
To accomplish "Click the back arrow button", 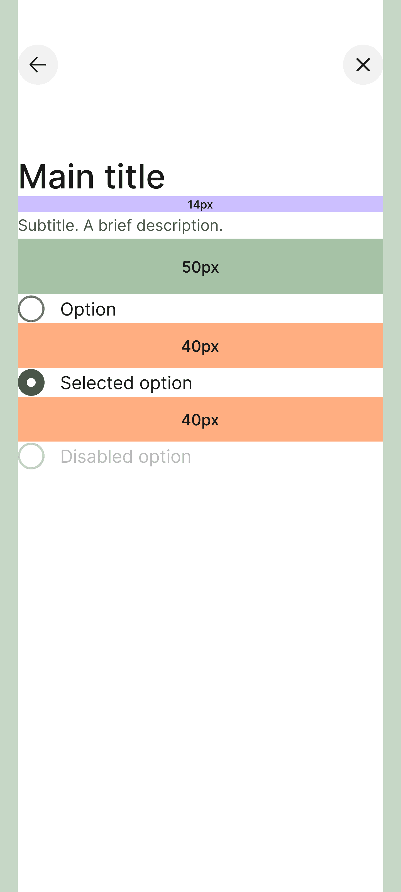I will (x=38, y=65).
